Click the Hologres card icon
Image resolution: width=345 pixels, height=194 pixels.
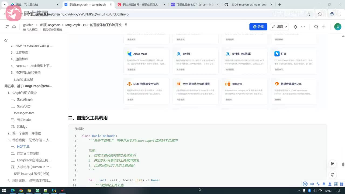click(228, 84)
